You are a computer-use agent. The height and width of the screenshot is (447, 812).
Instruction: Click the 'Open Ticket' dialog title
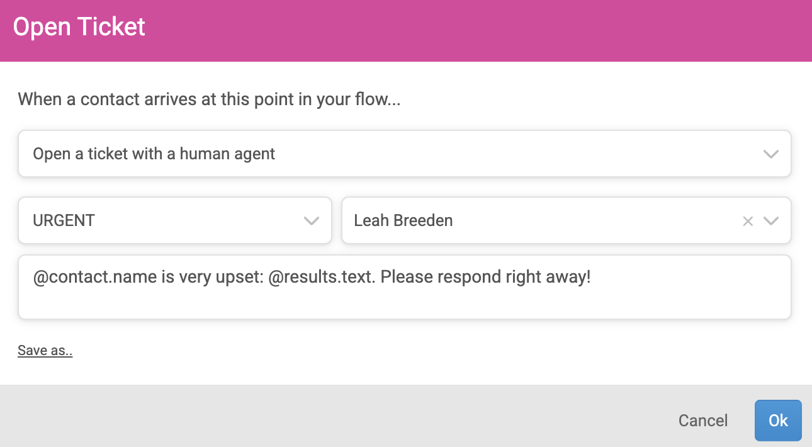[x=79, y=27]
